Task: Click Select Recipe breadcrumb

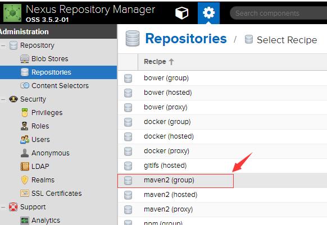Action: pyautogui.click(x=287, y=40)
